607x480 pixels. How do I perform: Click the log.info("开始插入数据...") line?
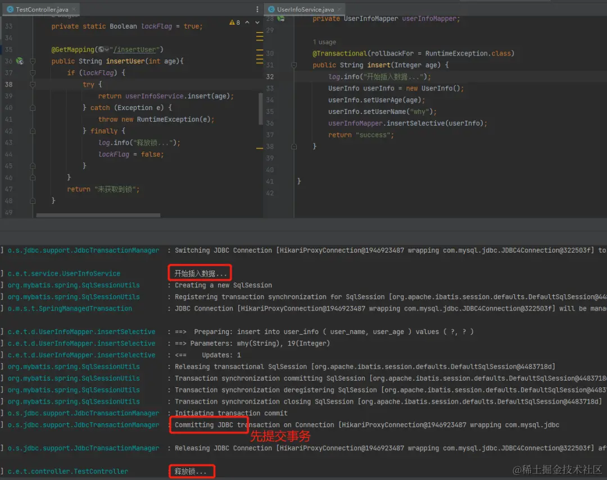(x=379, y=76)
